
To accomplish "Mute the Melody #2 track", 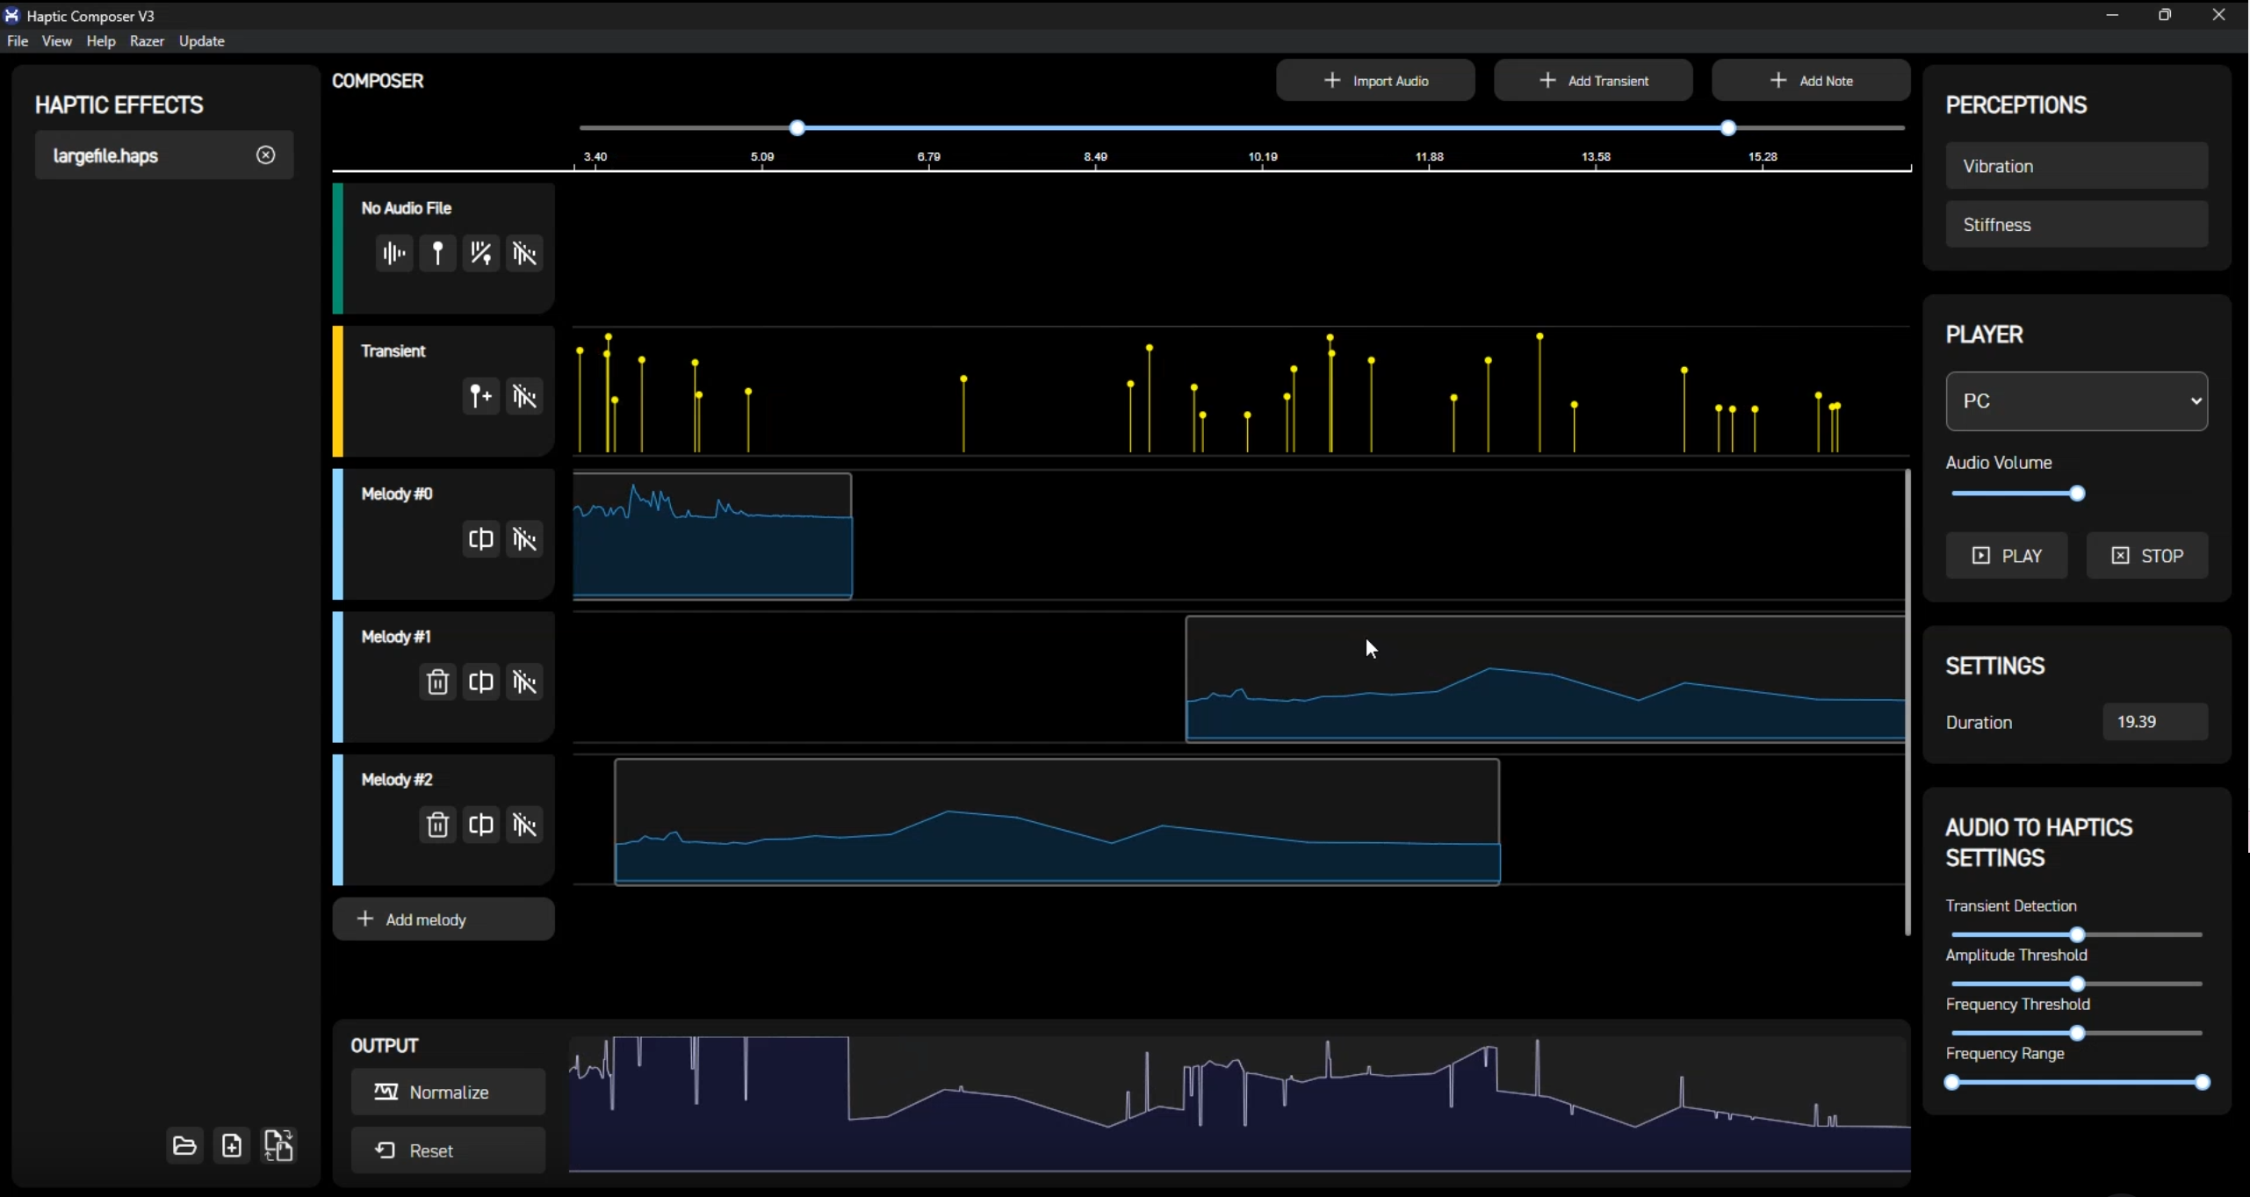I will click(x=524, y=826).
